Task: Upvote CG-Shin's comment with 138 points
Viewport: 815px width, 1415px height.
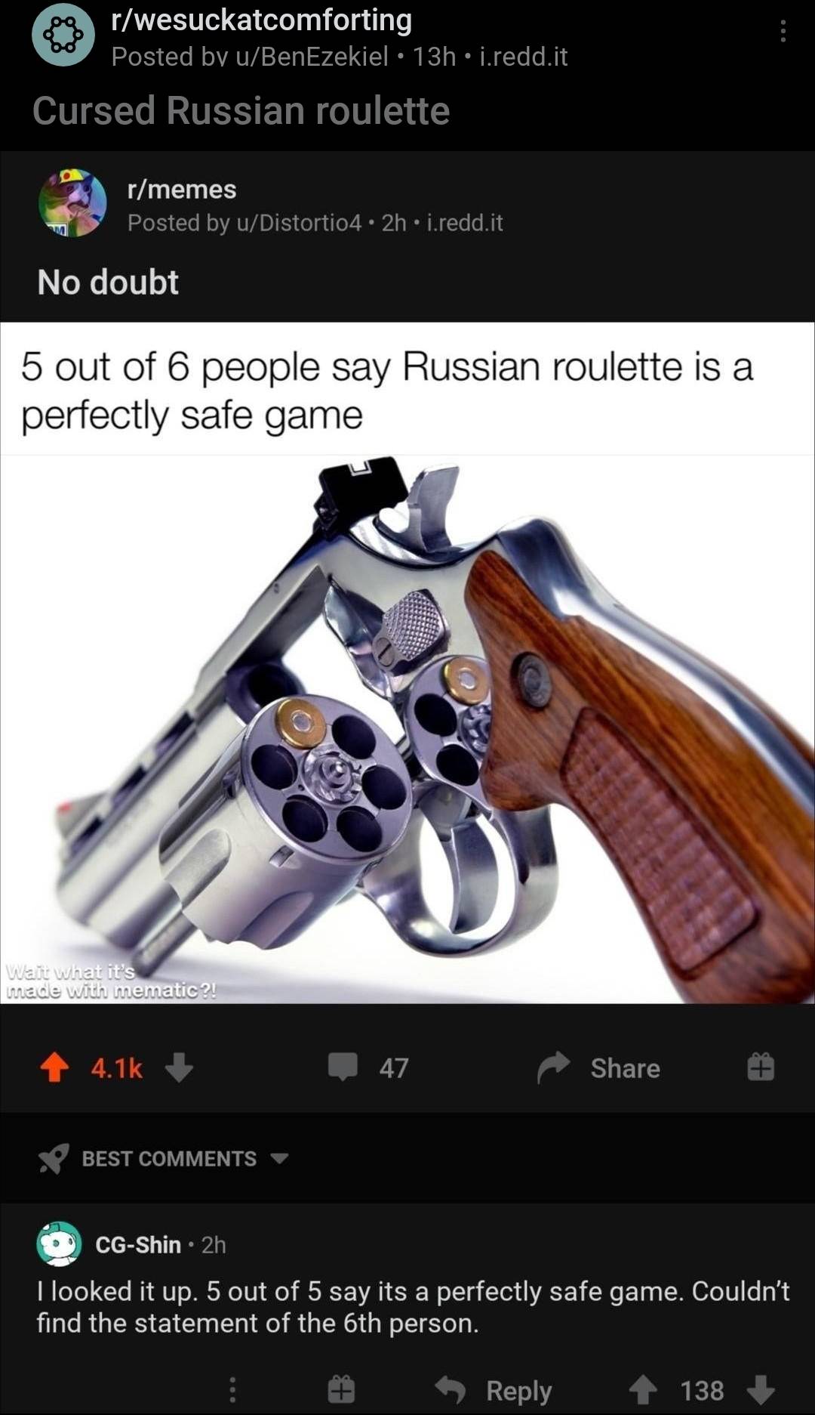Action: pos(643,1389)
